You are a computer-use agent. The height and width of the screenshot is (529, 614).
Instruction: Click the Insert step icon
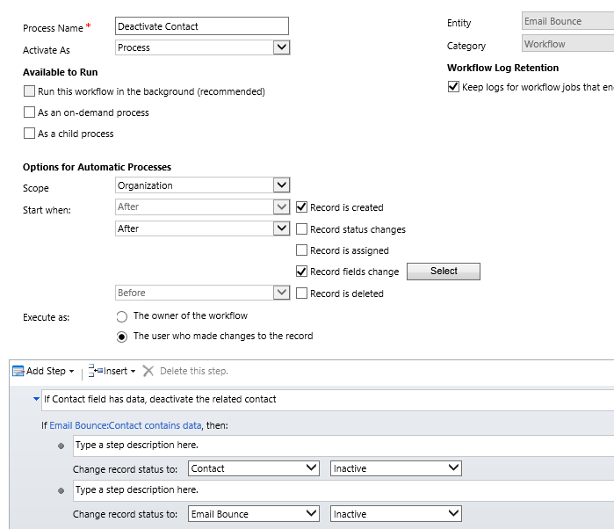(x=95, y=371)
